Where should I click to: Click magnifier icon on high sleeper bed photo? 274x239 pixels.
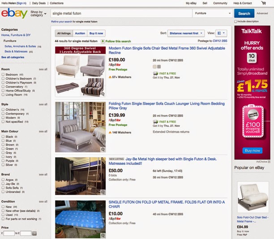tap(103, 192)
